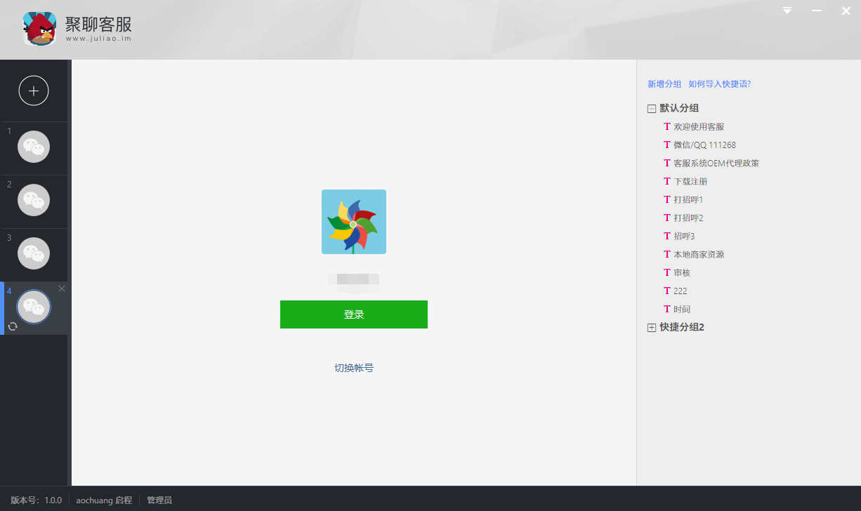Select the quick phrase 打招呼2
This screenshot has height=511, width=861.
pyautogui.click(x=688, y=218)
